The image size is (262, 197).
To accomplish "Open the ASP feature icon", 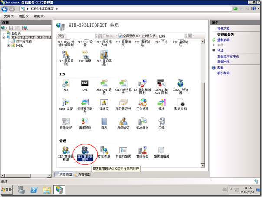I will point(66,85).
